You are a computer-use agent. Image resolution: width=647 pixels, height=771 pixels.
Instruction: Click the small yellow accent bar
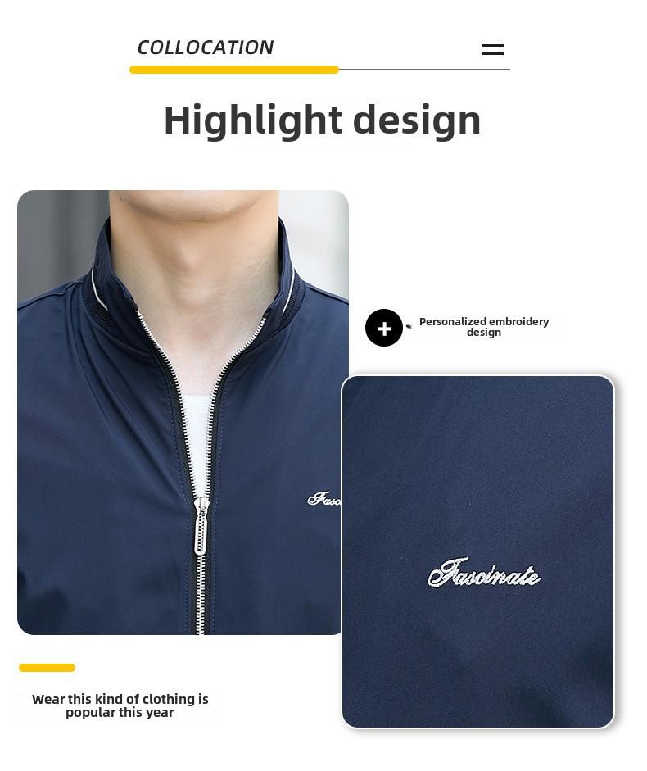point(47,668)
